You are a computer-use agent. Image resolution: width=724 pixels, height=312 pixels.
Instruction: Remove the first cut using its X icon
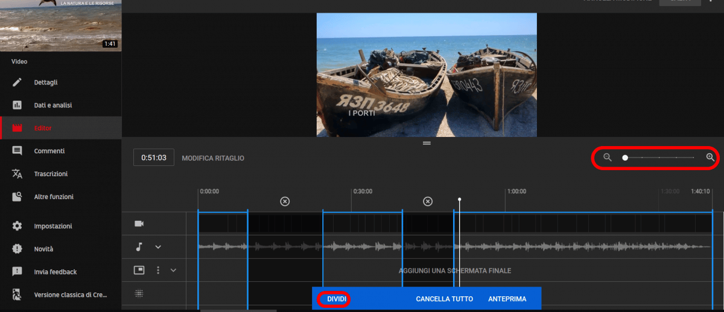point(285,201)
